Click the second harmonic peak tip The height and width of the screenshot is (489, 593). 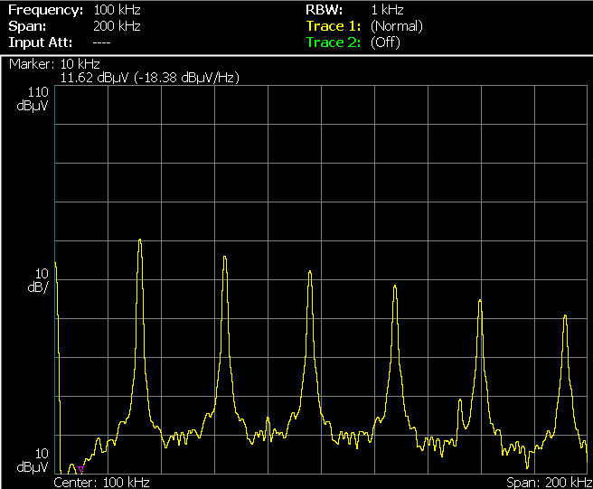(225, 258)
